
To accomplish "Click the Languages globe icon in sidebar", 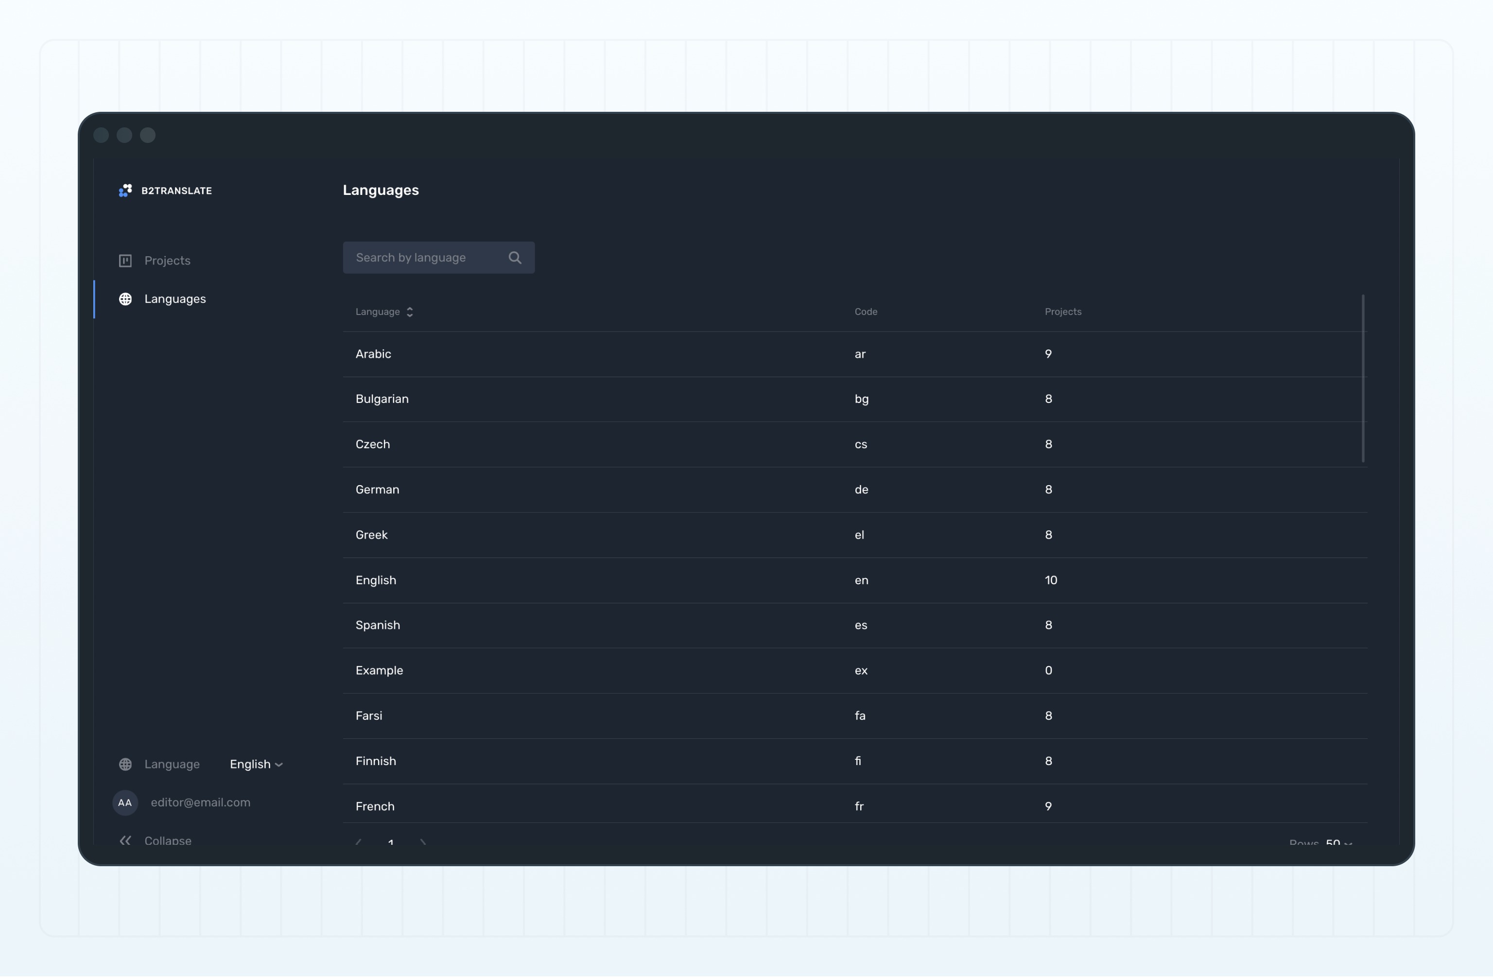I will click(125, 299).
